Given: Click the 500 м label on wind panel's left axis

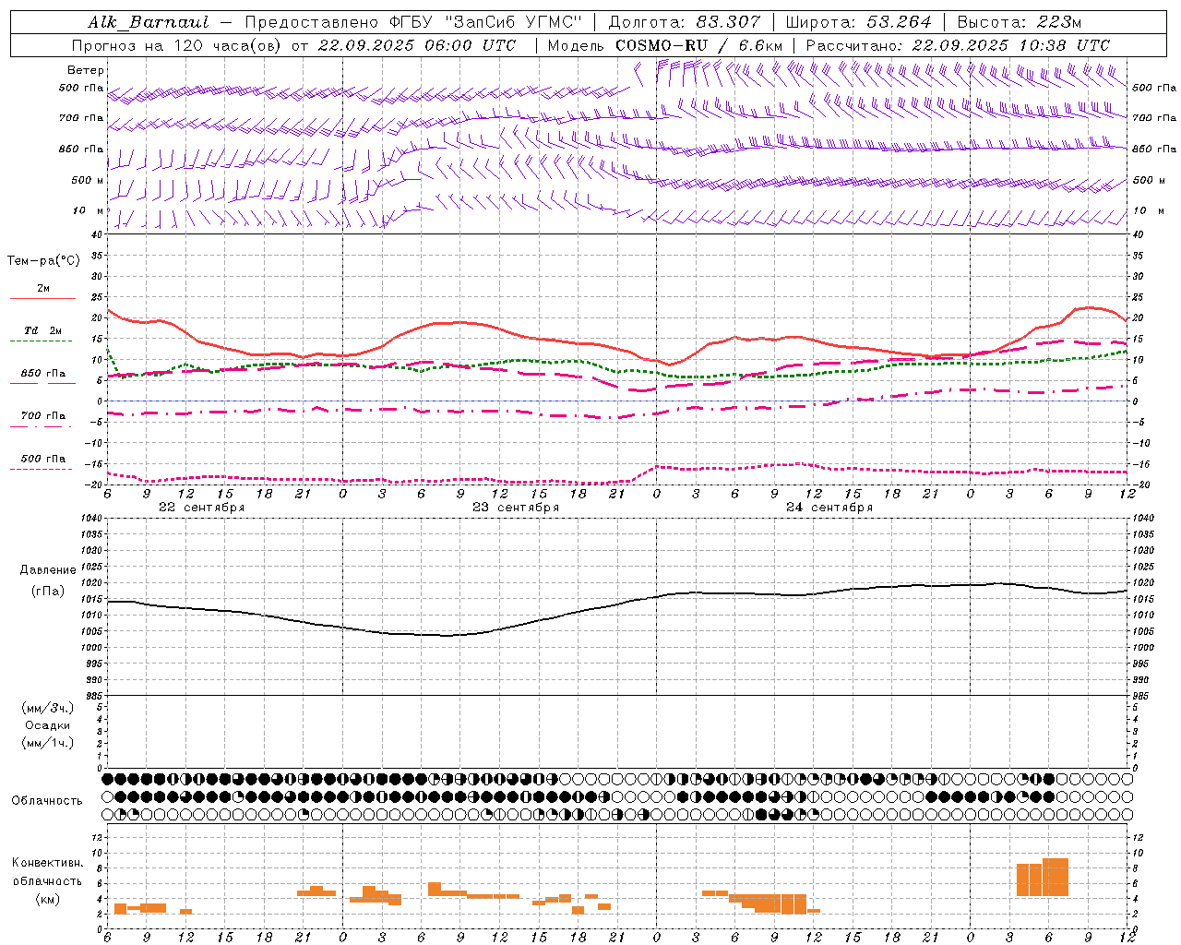Looking at the screenshot, I should click(88, 181).
